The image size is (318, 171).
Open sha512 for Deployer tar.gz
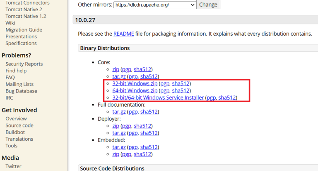point(149,133)
